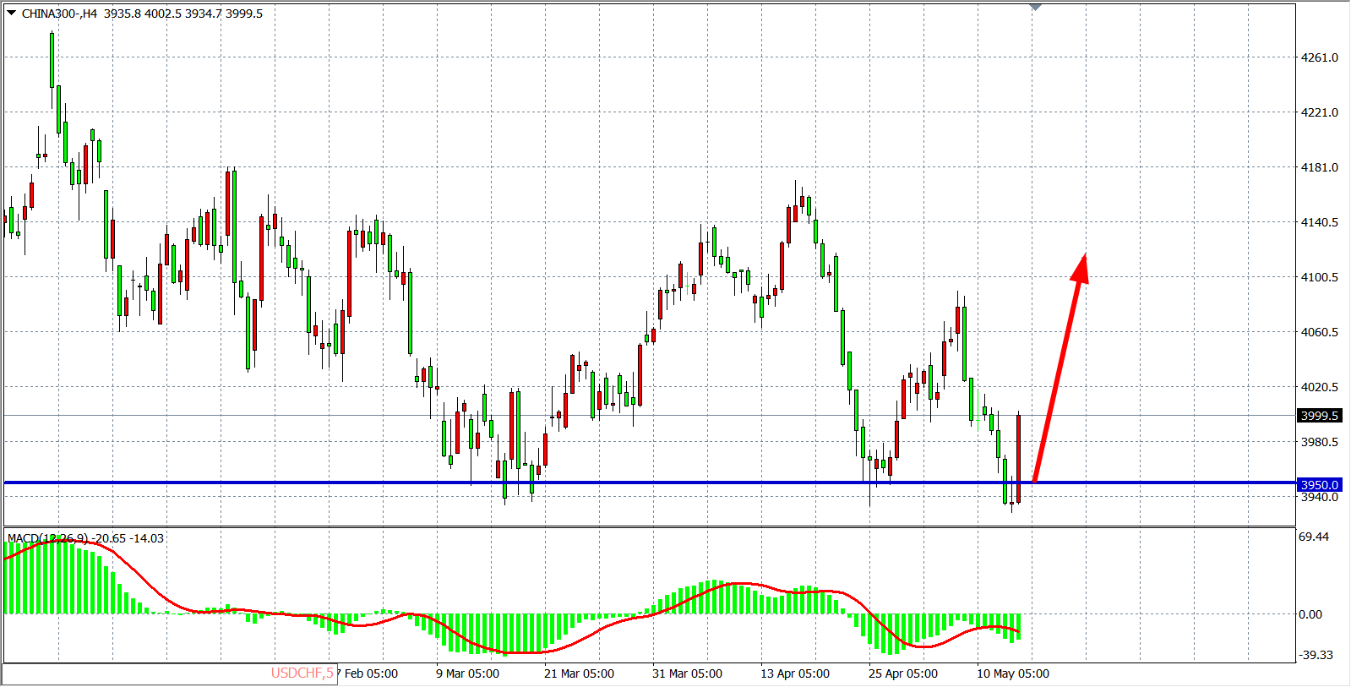Select the red upward arrow's arrowhead
The height and width of the screenshot is (687, 1351).
coord(1081,268)
